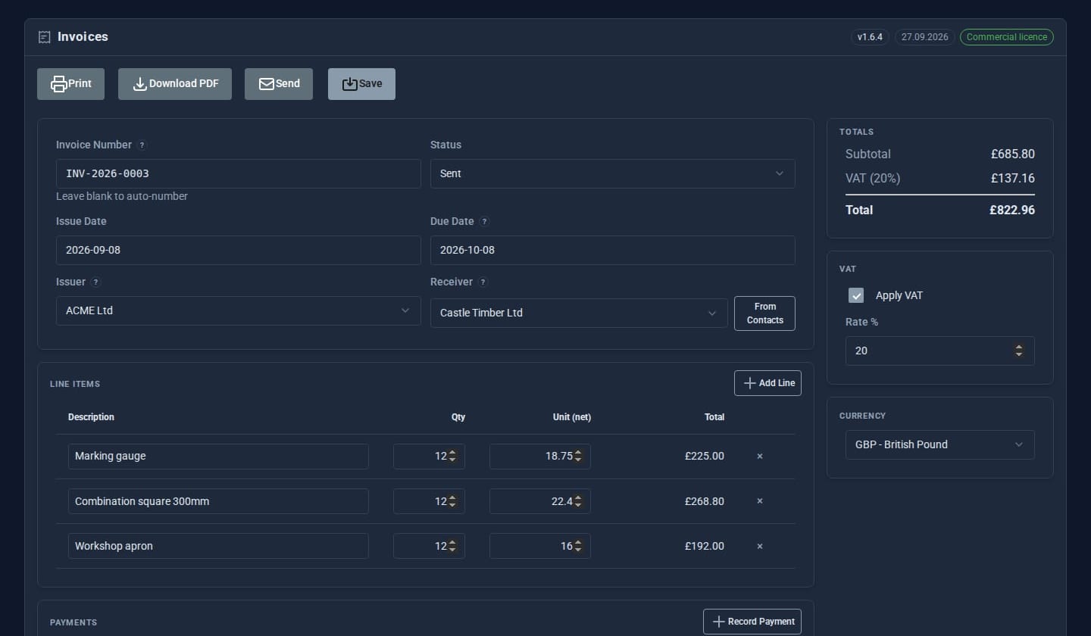This screenshot has height=636, width=1091.
Task: Click the From Contacts button
Action: [x=764, y=313]
